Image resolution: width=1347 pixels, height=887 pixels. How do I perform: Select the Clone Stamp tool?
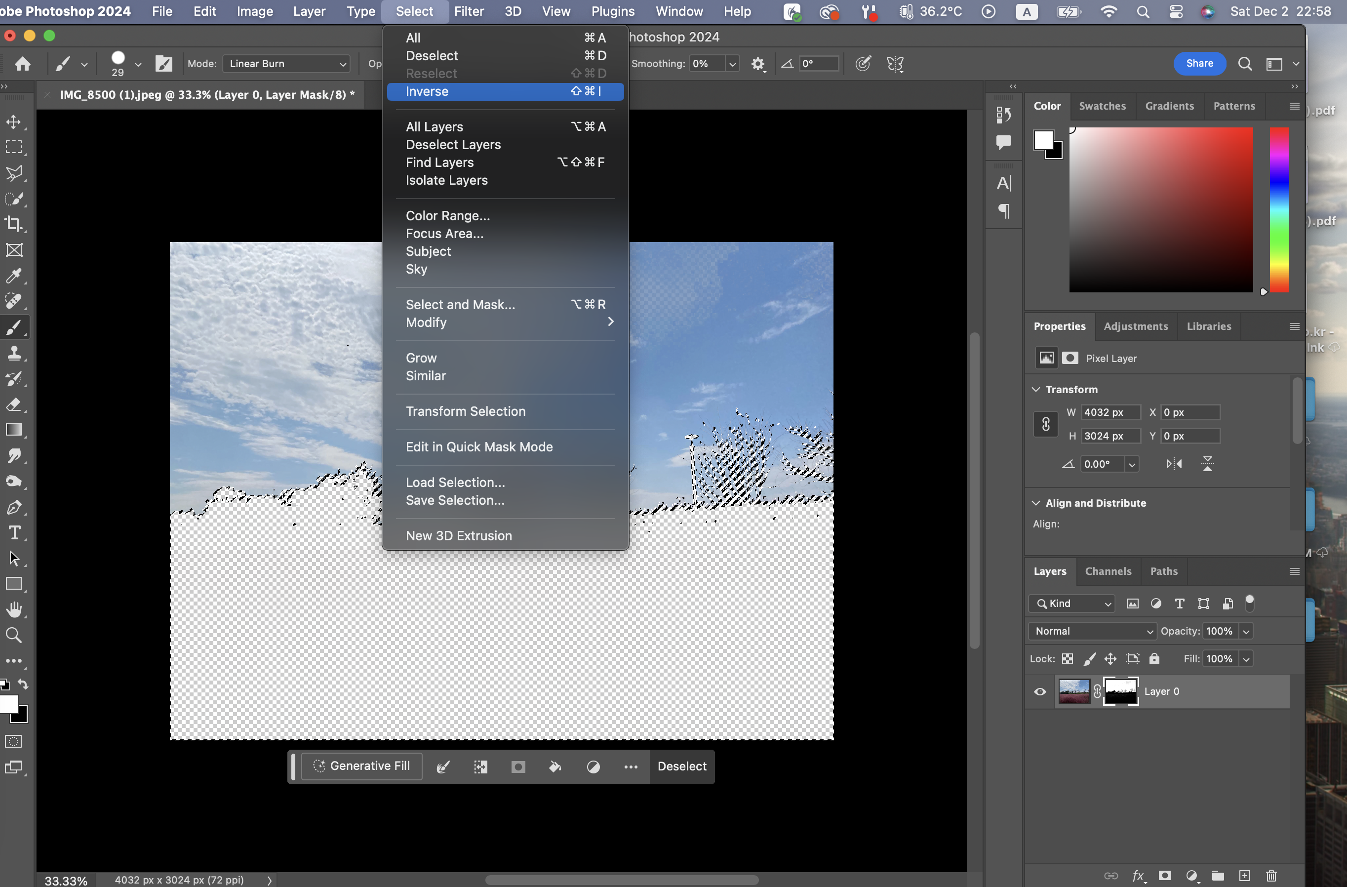coord(14,353)
